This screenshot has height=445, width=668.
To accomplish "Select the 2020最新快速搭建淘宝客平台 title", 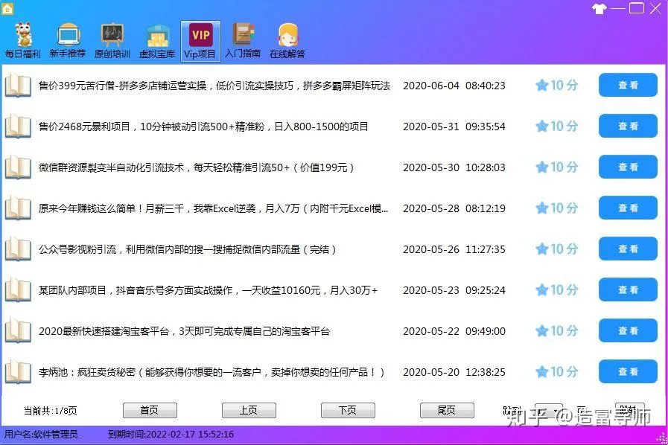I will (184, 331).
